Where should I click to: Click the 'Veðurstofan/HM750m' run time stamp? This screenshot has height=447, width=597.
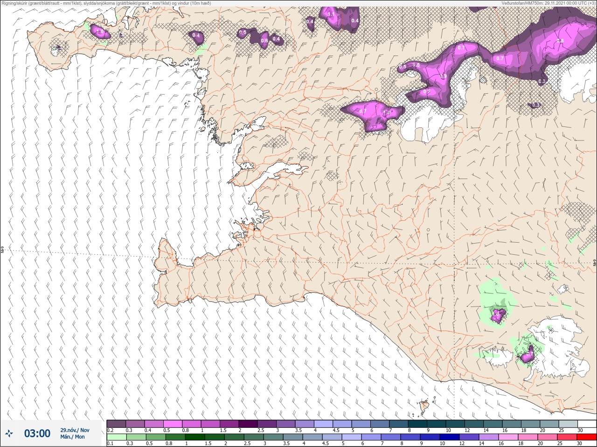548,3
